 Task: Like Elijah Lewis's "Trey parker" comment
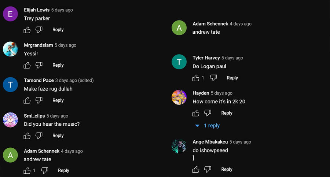coord(27,30)
